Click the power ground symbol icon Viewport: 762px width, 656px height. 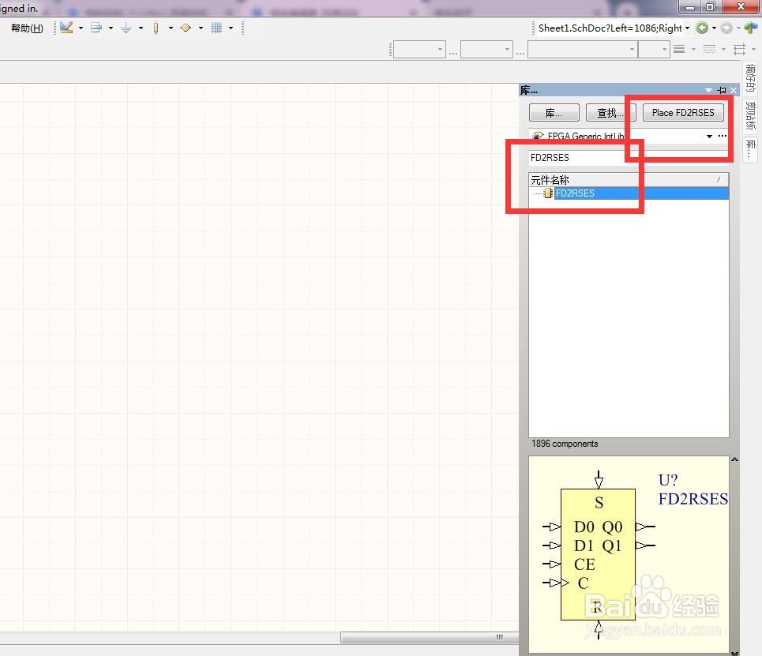(126, 28)
